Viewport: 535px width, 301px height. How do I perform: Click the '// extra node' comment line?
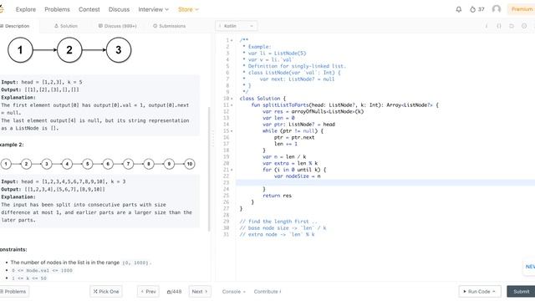pyautogui.click(x=277, y=234)
